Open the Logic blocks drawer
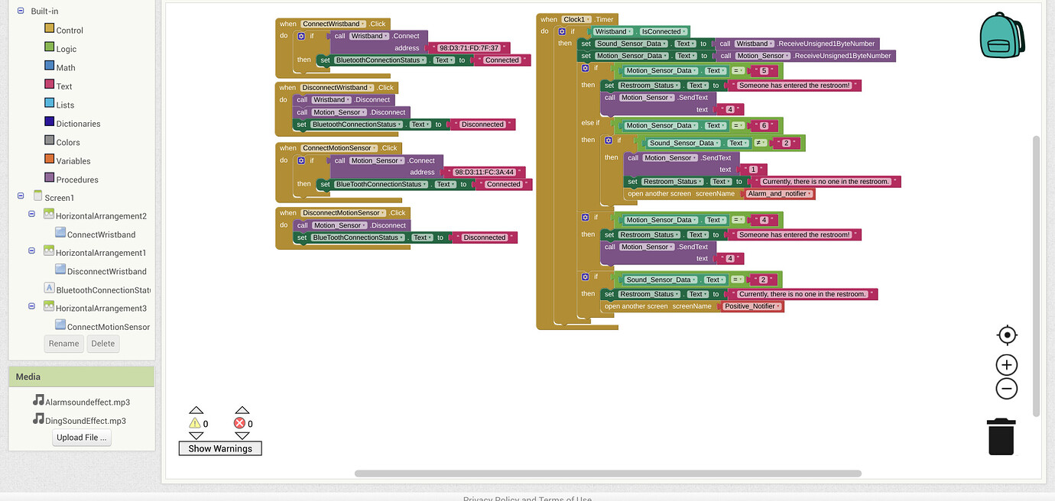This screenshot has height=501, width=1055. (63, 48)
